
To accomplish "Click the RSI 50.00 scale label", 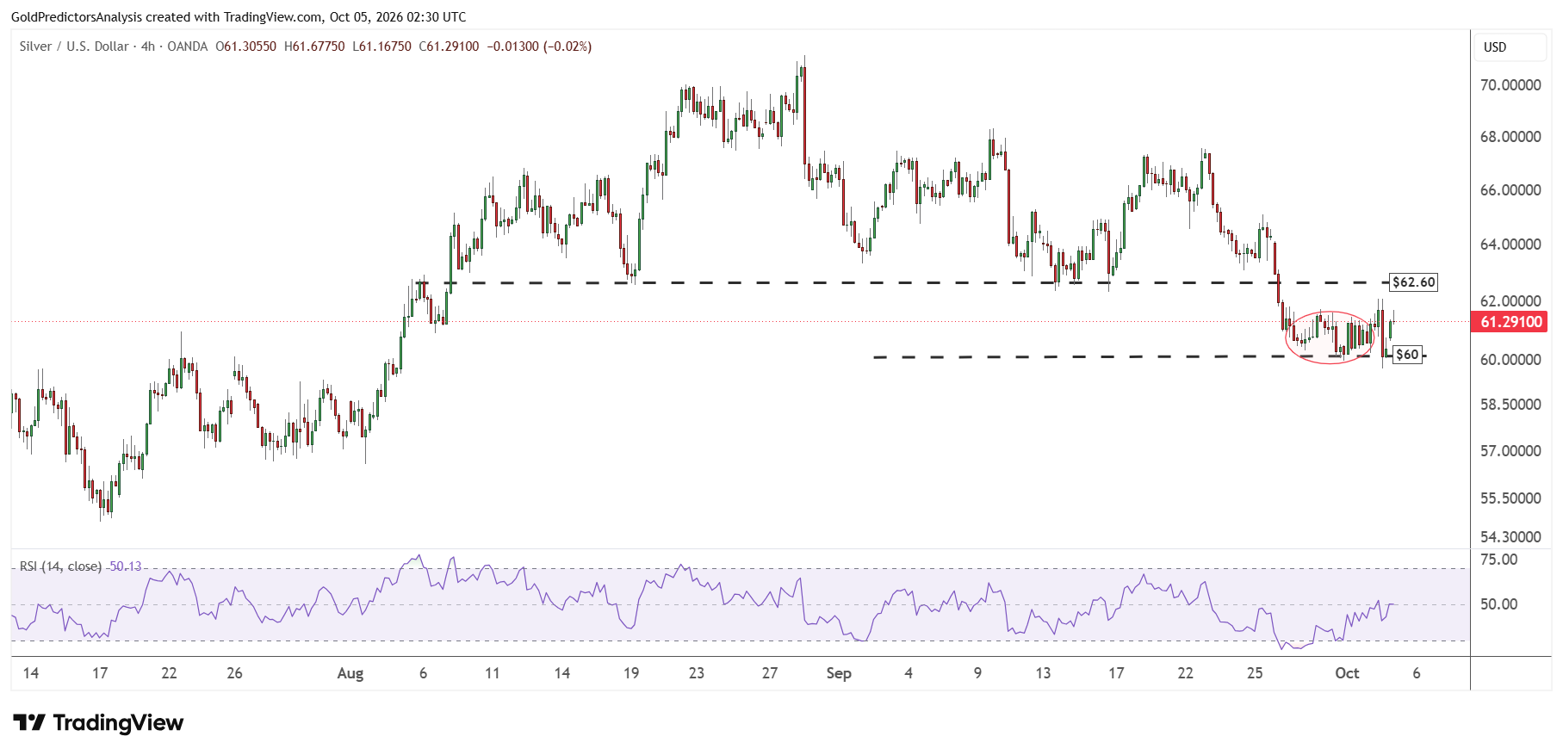I will click(x=1498, y=604).
